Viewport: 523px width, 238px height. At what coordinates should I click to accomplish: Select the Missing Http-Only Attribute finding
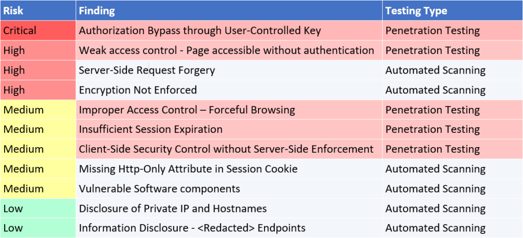tap(188, 169)
